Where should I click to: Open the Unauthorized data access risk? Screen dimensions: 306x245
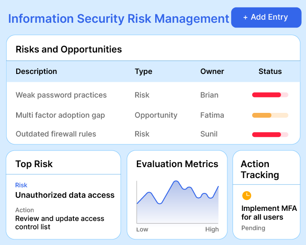pyautogui.click(x=65, y=195)
